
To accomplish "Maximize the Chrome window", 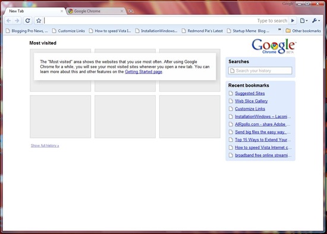I will [307, 4].
